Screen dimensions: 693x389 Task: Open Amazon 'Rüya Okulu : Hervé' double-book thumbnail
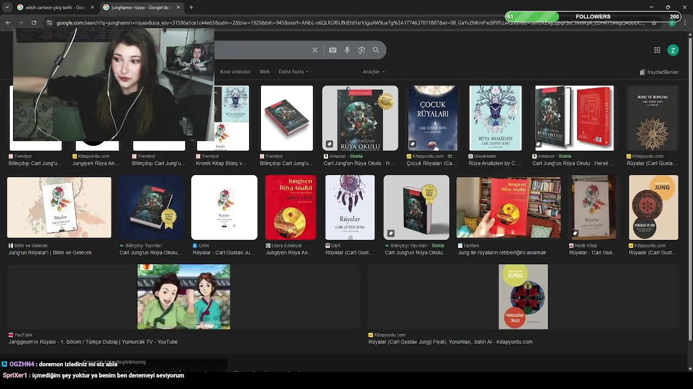coord(574,118)
